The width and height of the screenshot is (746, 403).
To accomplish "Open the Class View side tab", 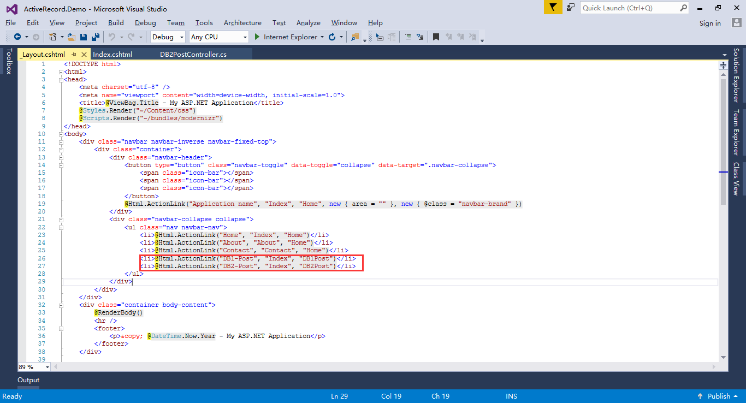I will pyautogui.click(x=736, y=179).
